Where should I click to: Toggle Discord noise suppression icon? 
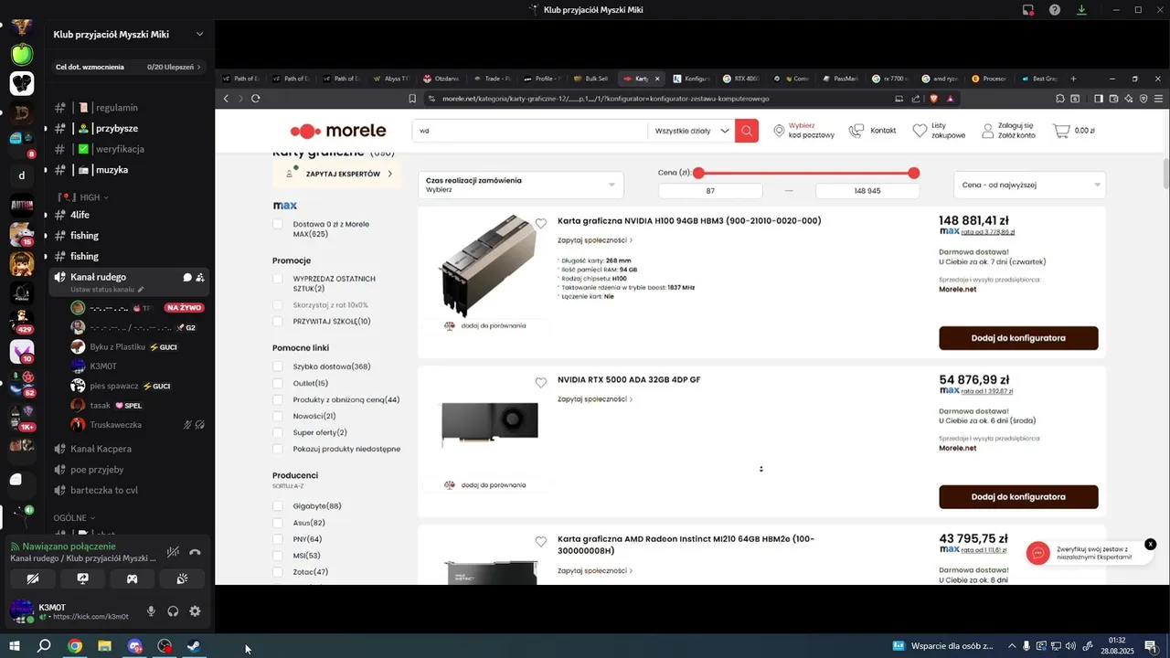pos(173,552)
